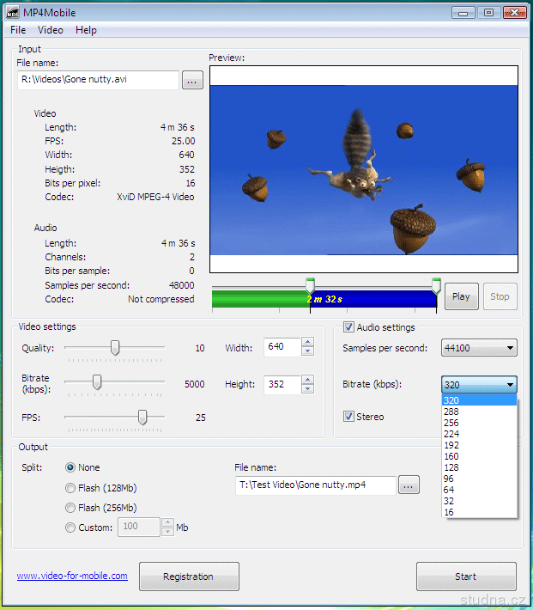Browse for input file with ellipsis button
533x610 pixels.
click(192, 80)
